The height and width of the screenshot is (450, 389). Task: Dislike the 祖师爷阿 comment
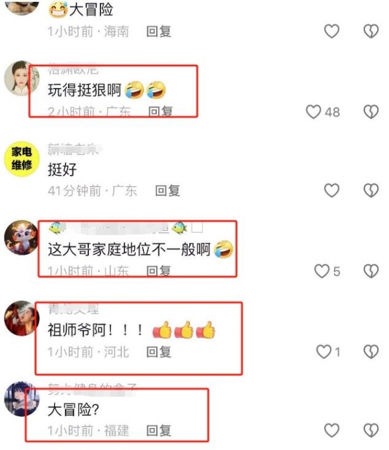[371, 351]
